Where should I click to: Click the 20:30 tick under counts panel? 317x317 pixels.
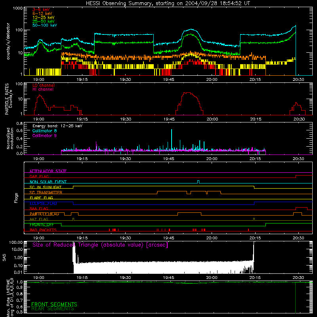click(298, 80)
